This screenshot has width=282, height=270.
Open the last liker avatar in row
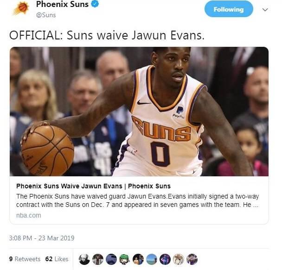point(192,259)
